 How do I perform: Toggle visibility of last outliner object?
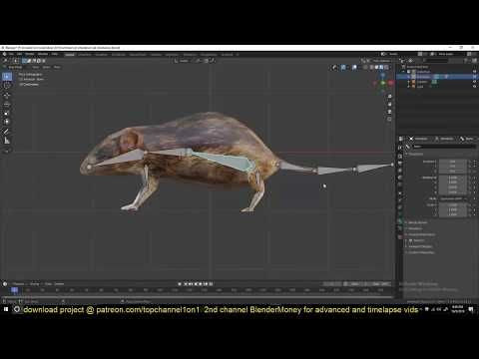point(474,87)
